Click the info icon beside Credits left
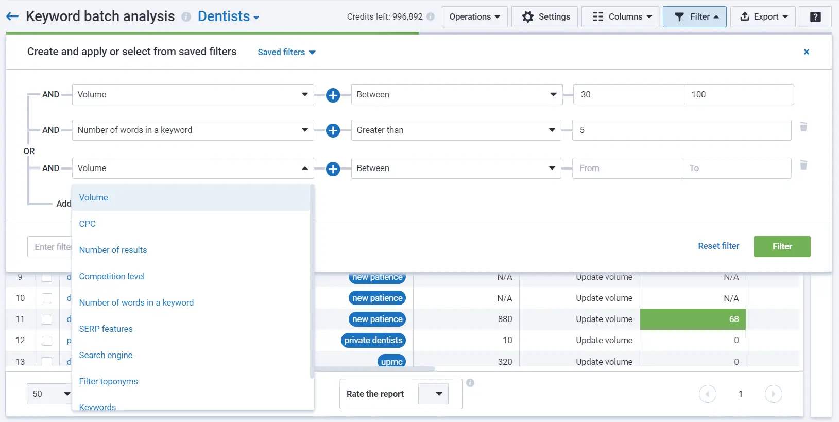The height and width of the screenshot is (422, 839). pyautogui.click(x=431, y=16)
